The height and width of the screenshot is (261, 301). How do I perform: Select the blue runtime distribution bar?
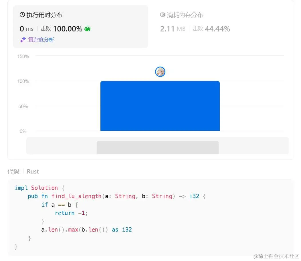tap(160, 106)
